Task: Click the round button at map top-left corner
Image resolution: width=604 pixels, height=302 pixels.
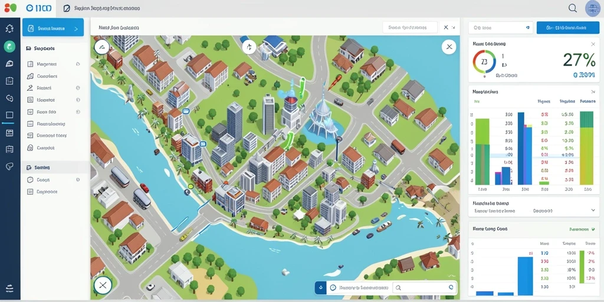Action: coord(101,47)
